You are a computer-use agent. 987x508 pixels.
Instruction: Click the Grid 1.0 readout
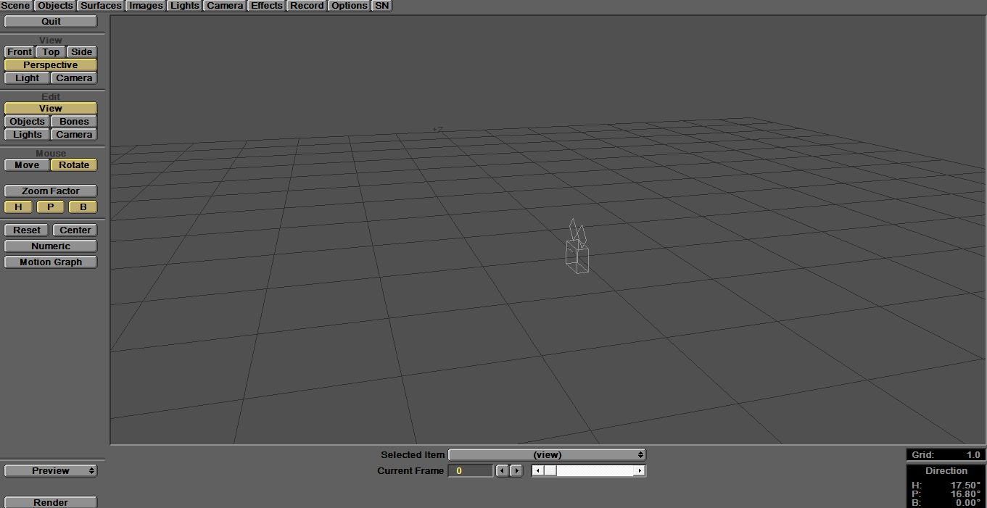coord(946,455)
